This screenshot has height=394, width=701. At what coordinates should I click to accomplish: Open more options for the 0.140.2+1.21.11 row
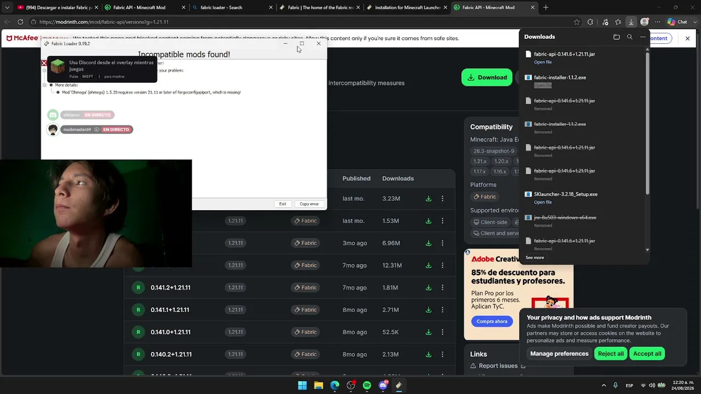(x=443, y=354)
